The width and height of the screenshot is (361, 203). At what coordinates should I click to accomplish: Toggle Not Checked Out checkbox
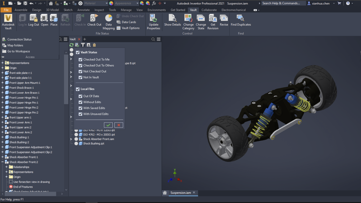click(x=81, y=71)
